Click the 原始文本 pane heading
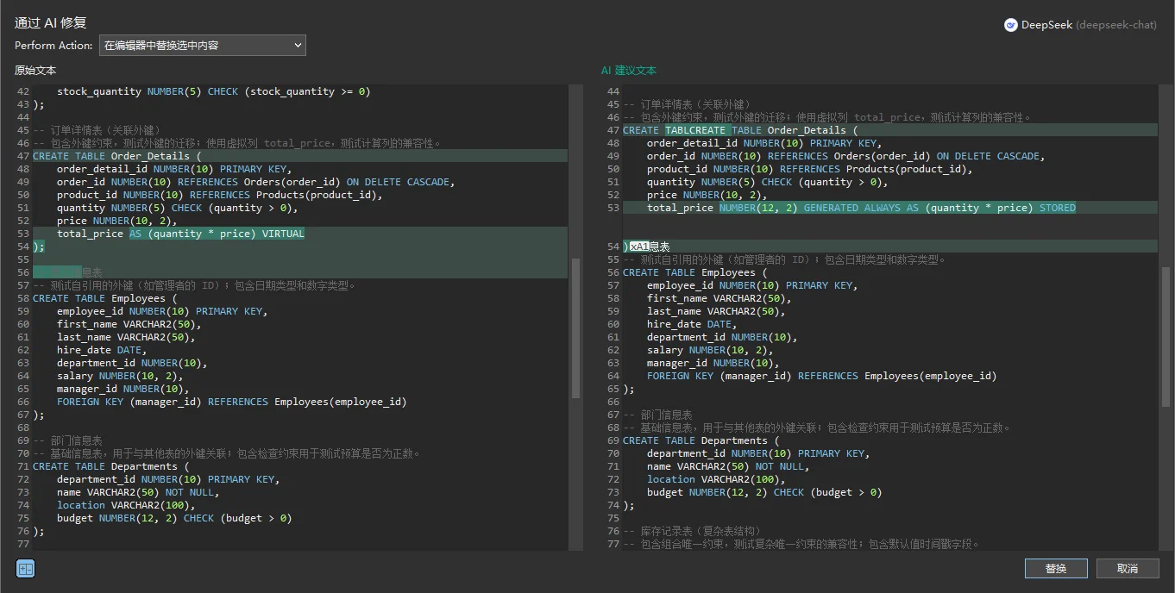 tap(35, 71)
